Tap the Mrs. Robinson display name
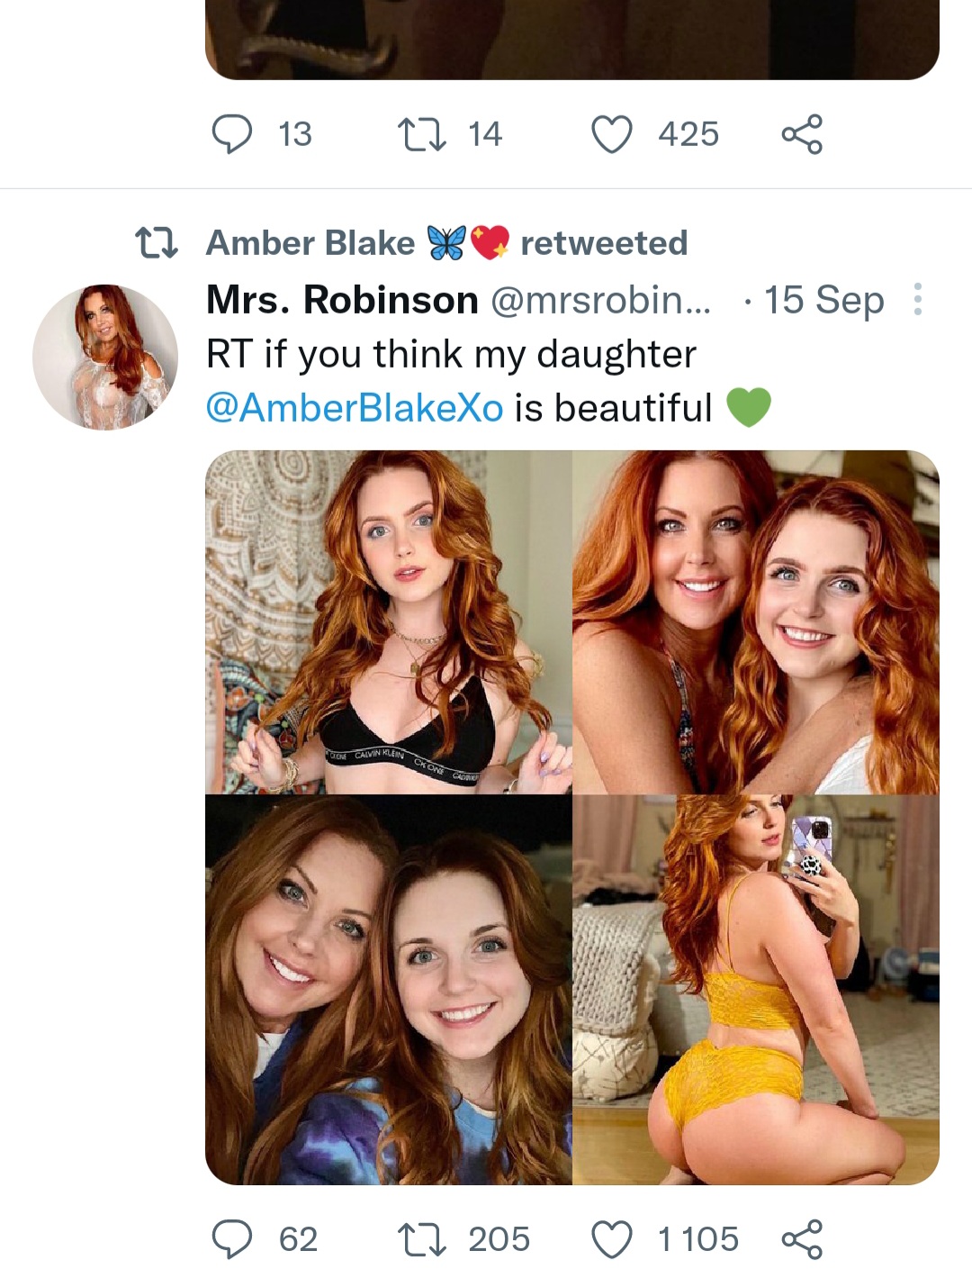 [342, 300]
